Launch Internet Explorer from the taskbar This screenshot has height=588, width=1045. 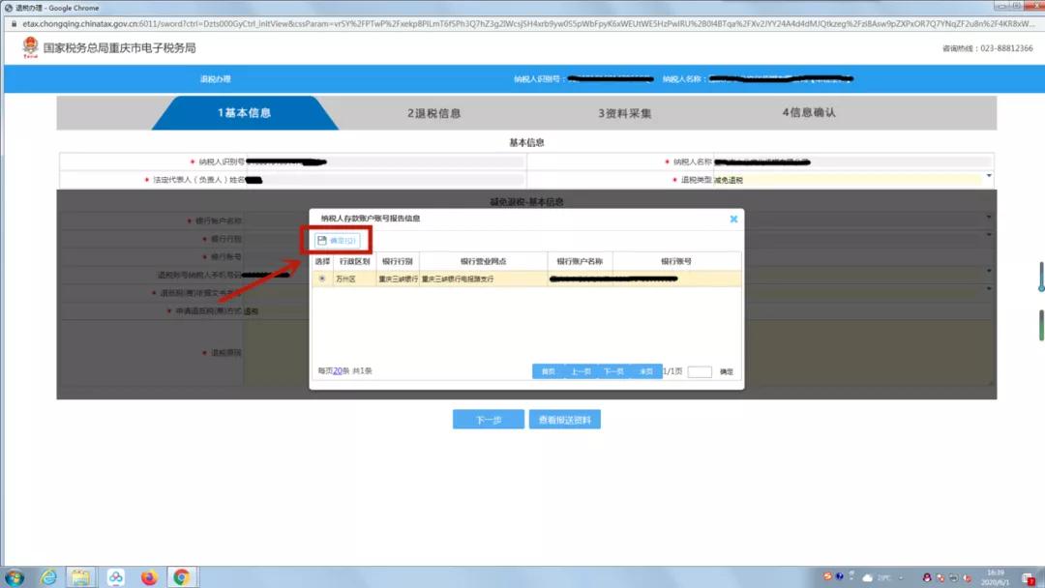[x=51, y=577]
